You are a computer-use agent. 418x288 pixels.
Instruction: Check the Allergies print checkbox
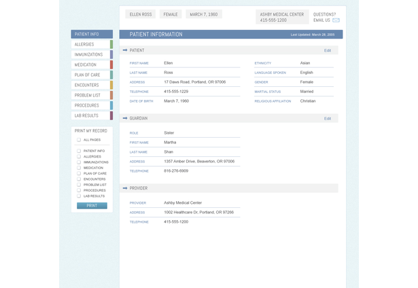[x=79, y=156]
